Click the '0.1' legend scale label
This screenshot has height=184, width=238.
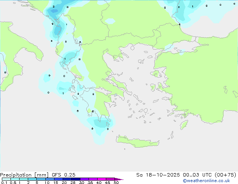tap(4, 182)
